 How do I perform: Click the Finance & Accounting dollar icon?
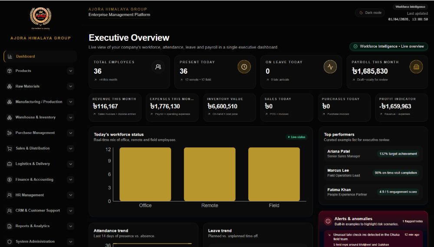click(10, 179)
